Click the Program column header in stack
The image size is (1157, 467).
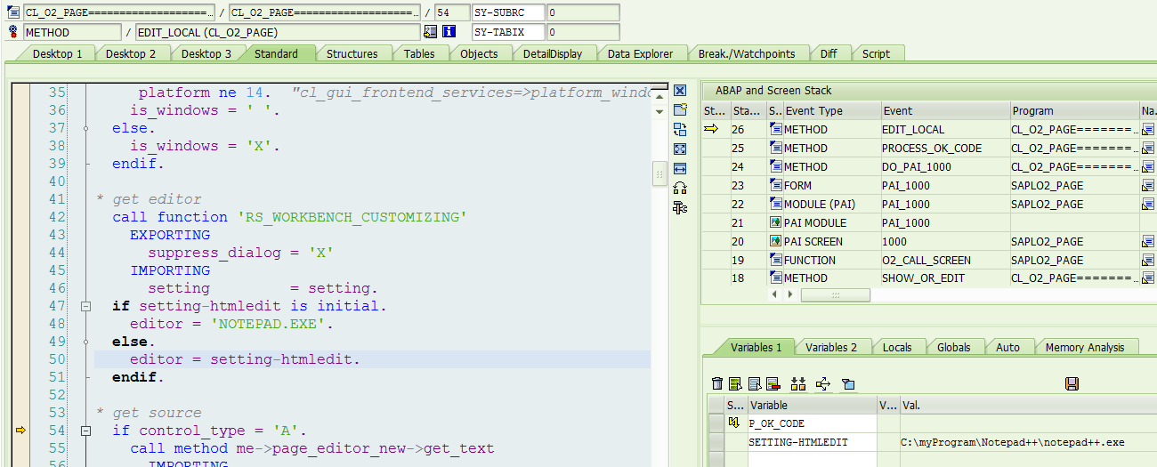[1072, 111]
